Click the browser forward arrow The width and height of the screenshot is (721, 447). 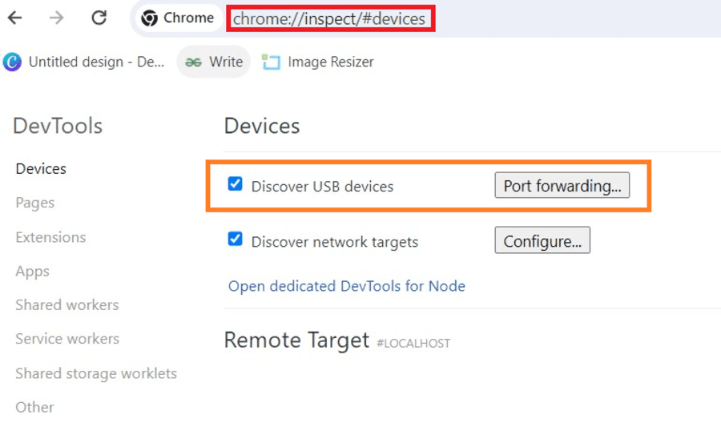coord(56,18)
